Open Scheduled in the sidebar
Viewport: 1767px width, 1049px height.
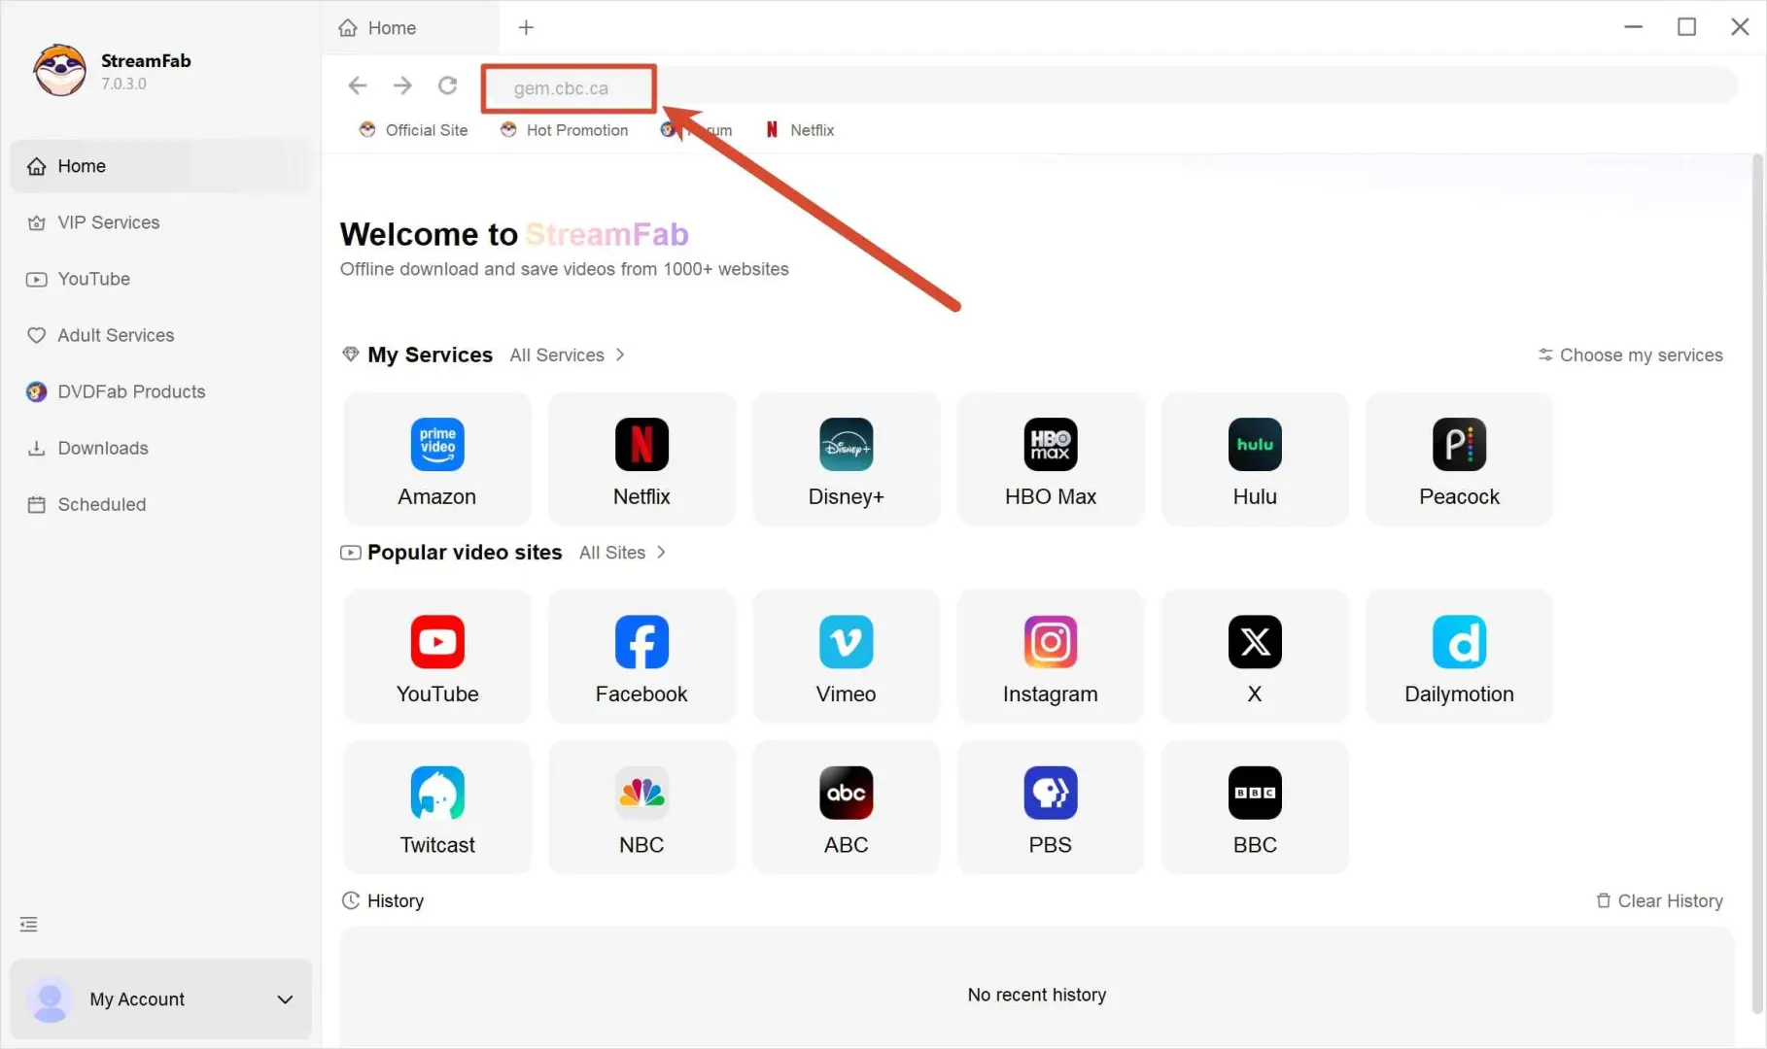pyautogui.click(x=160, y=504)
